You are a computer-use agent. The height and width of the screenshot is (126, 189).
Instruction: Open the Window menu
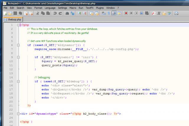tap(110, 8)
